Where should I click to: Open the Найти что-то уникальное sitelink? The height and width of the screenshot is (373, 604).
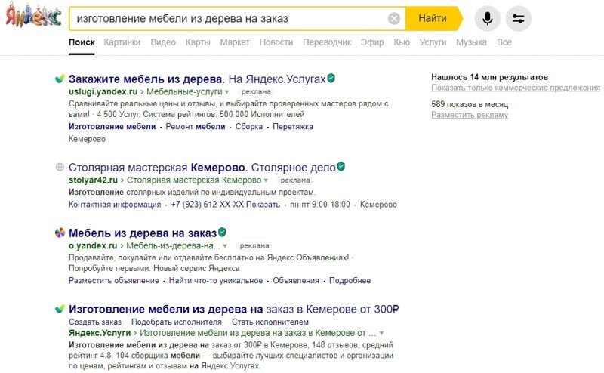[x=216, y=281]
